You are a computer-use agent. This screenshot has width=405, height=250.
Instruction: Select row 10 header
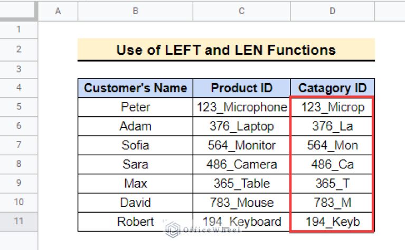coord(18,202)
